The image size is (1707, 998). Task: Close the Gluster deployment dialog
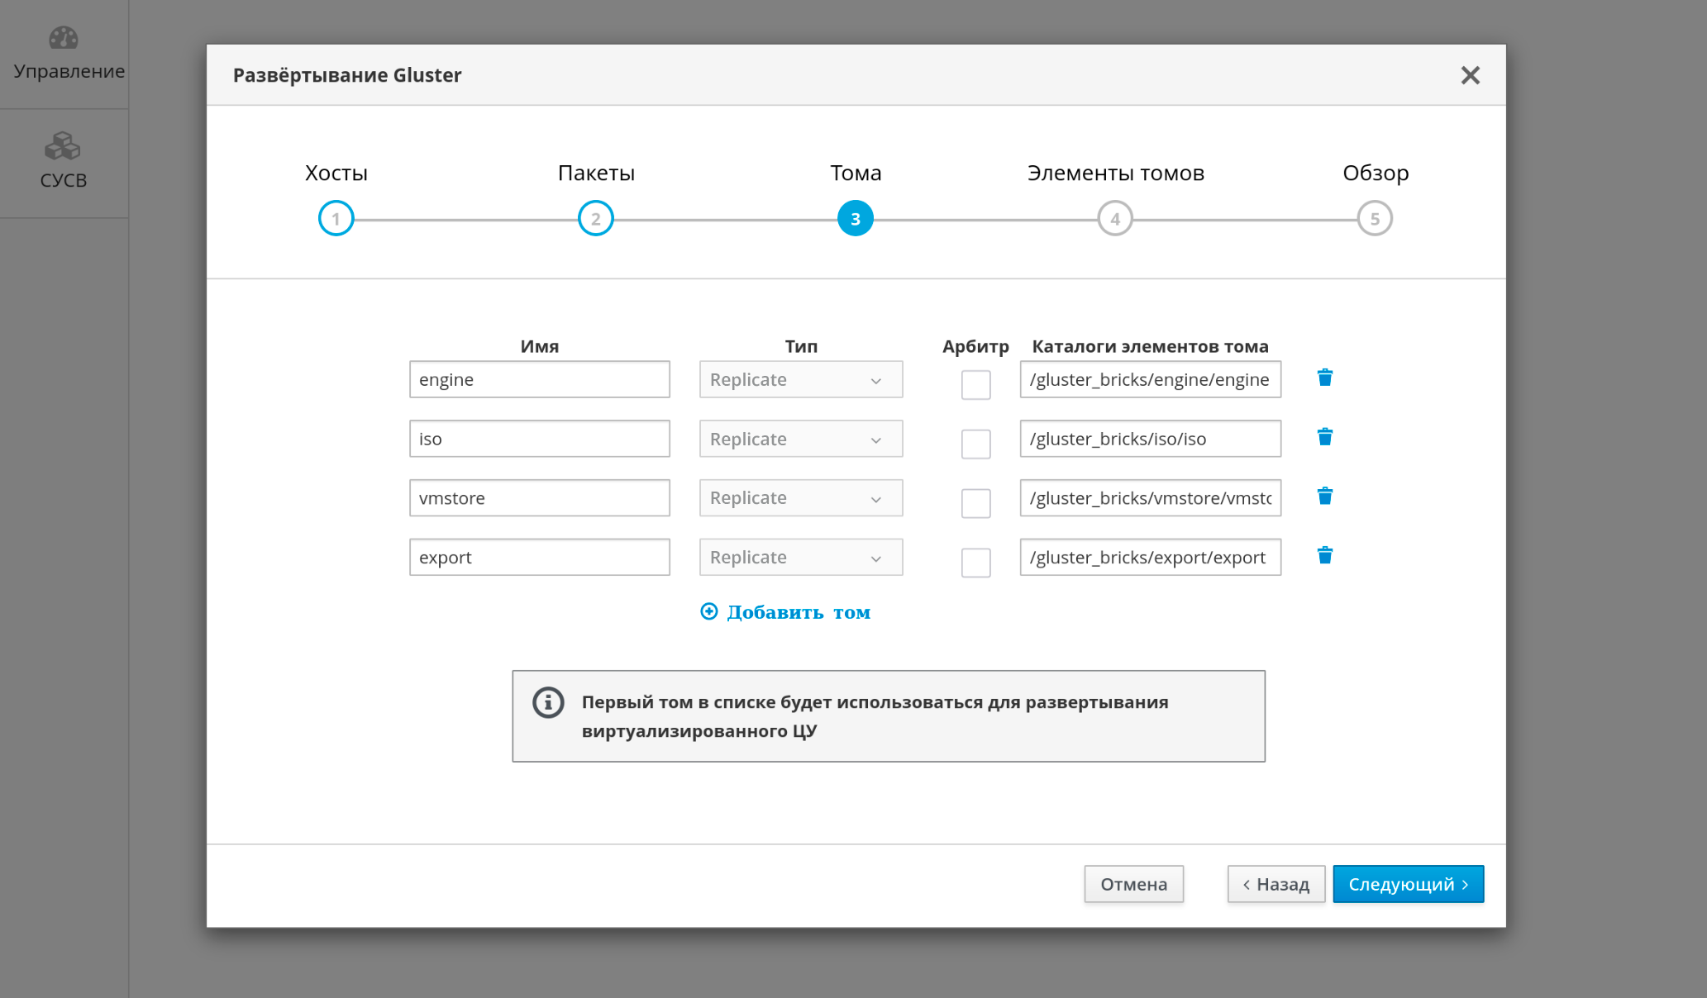1470,75
